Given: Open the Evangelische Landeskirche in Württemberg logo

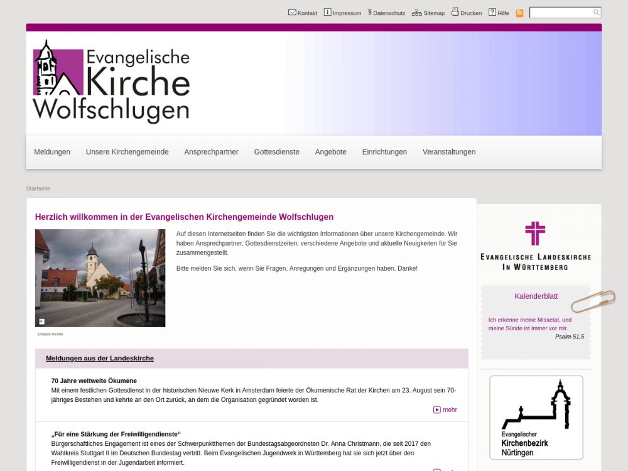Looking at the screenshot, I should click(x=535, y=246).
